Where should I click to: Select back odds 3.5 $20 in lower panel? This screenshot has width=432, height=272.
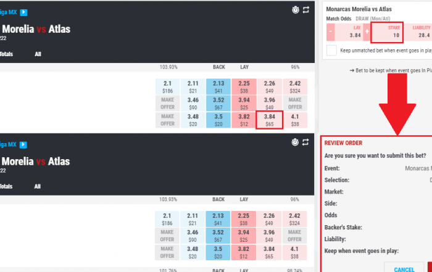tap(218, 252)
